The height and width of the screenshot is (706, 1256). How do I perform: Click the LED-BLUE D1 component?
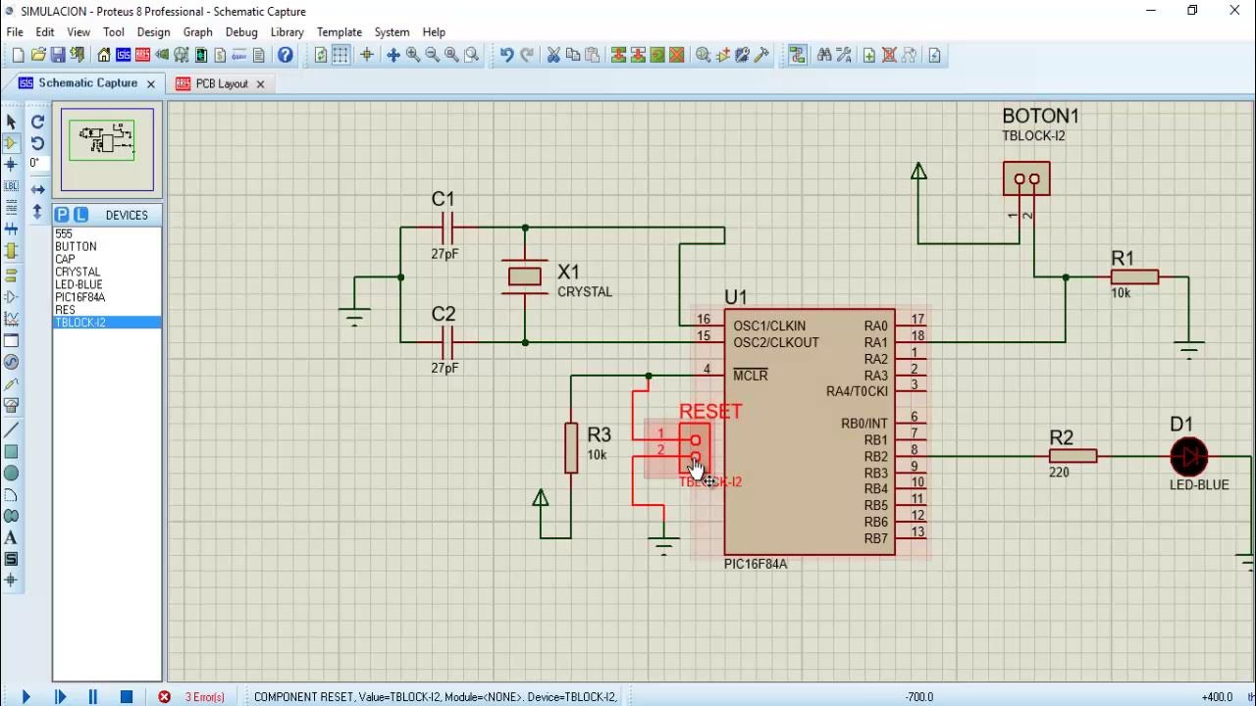pos(1188,457)
